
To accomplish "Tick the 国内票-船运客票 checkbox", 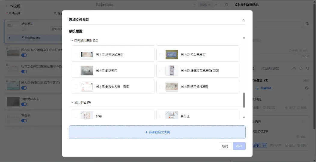I will (76, 71).
